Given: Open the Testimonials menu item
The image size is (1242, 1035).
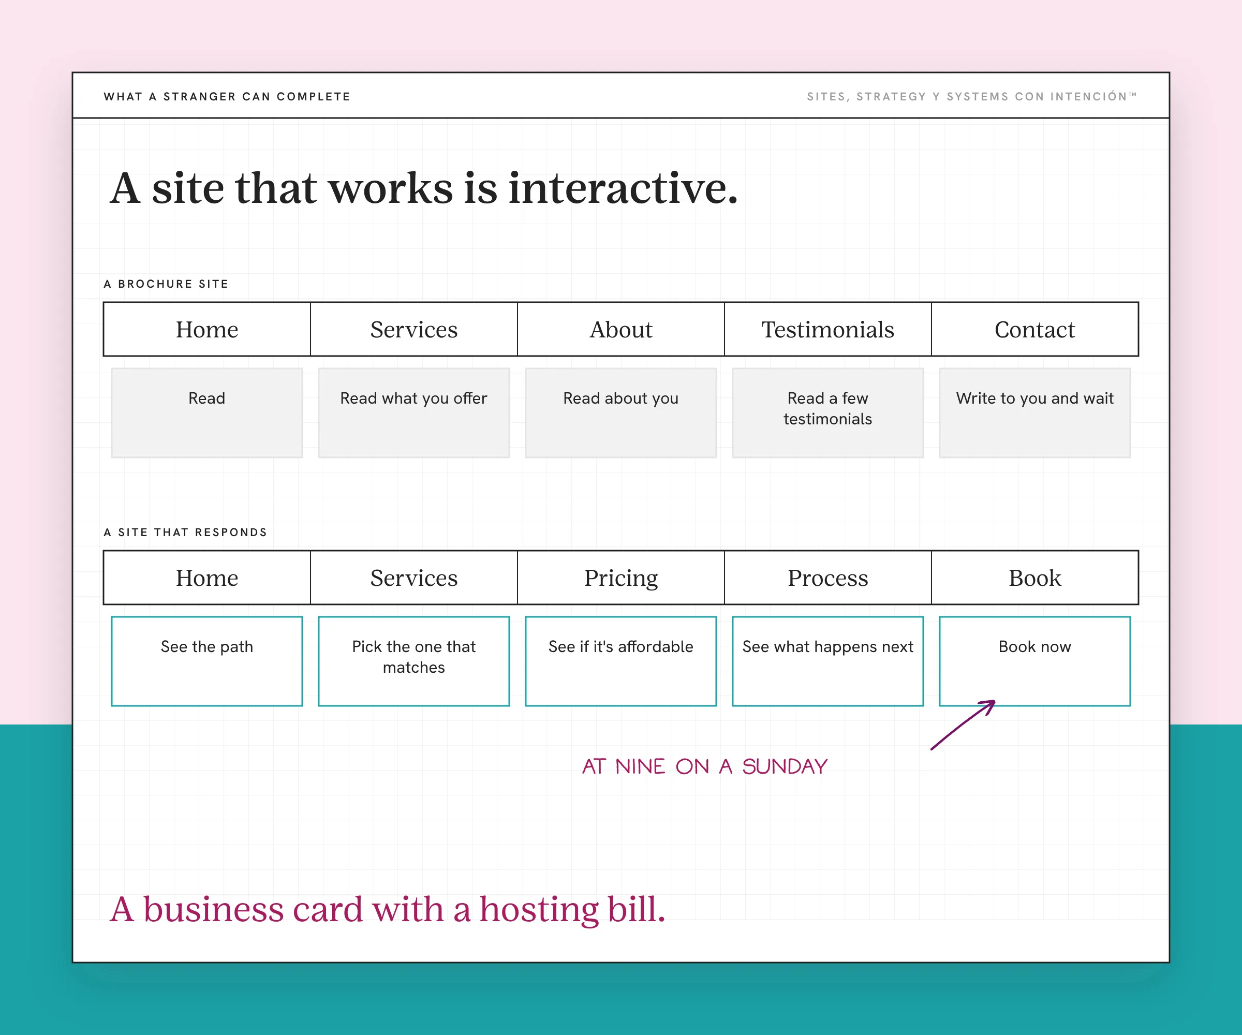Looking at the screenshot, I should coord(828,330).
